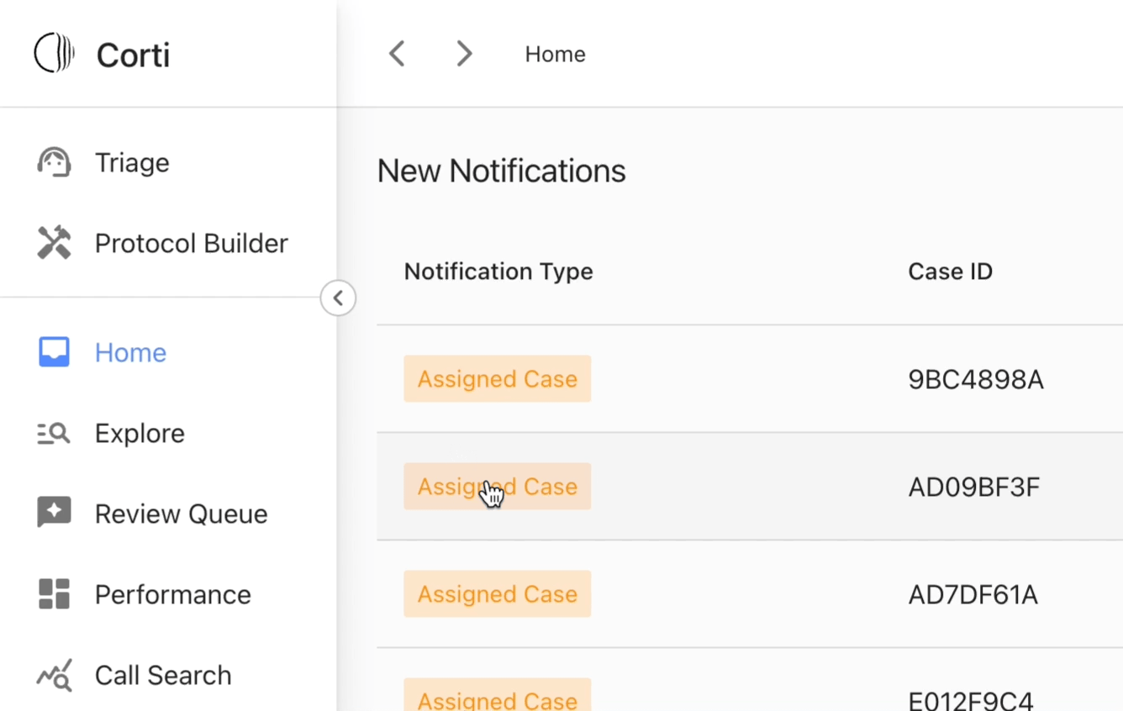
Task: Go forward with right arrow
Action: coord(464,54)
